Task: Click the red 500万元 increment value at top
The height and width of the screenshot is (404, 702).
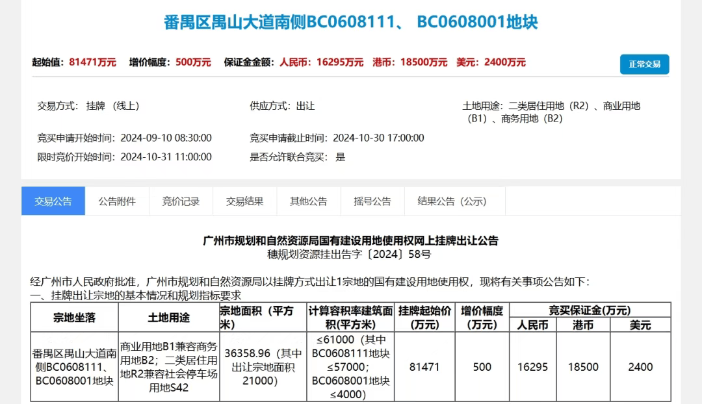Action: pyautogui.click(x=193, y=62)
